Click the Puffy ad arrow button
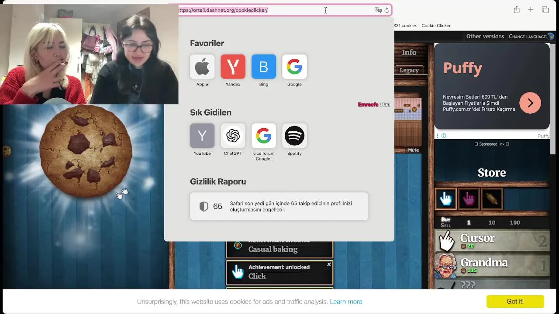Image resolution: width=559 pixels, height=314 pixels. pos(530,103)
